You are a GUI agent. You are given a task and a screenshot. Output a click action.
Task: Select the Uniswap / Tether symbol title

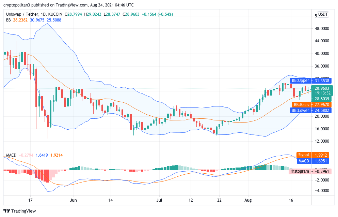tap(22, 14)
